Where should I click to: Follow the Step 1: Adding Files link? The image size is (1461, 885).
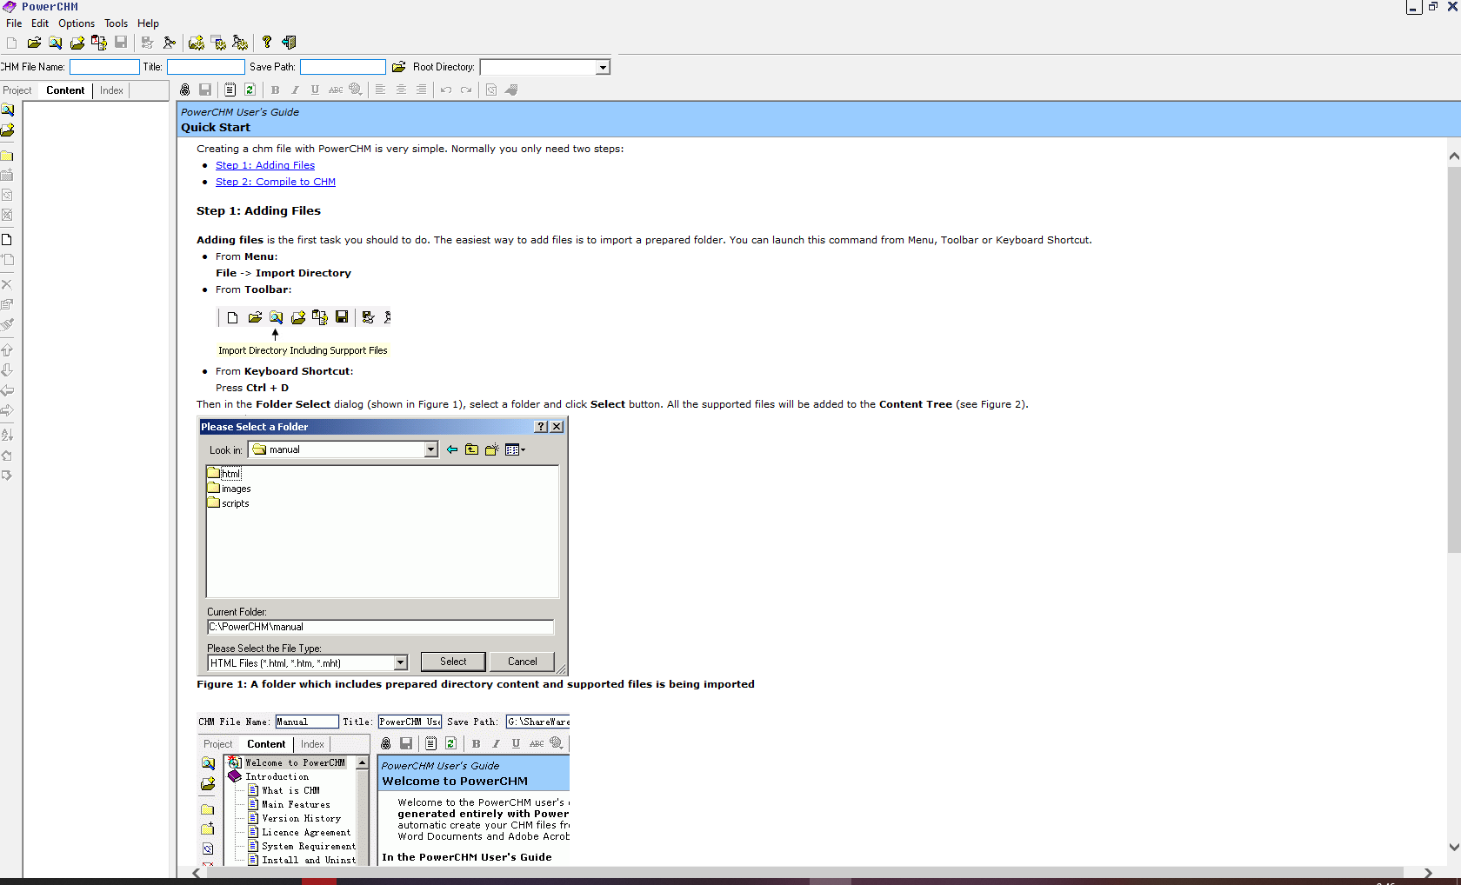[x=265, y=165]
